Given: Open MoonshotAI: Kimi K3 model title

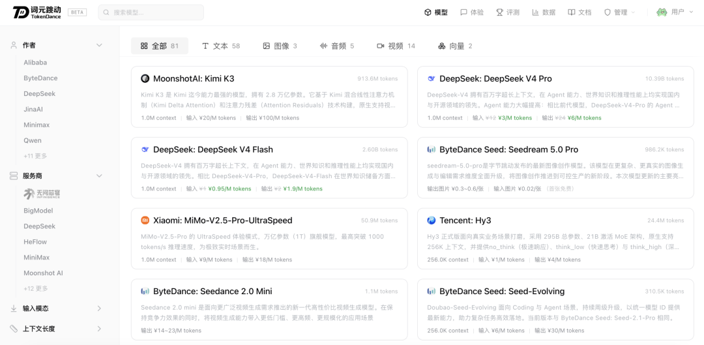Looking at the screenshot, I should pos(194,79).
